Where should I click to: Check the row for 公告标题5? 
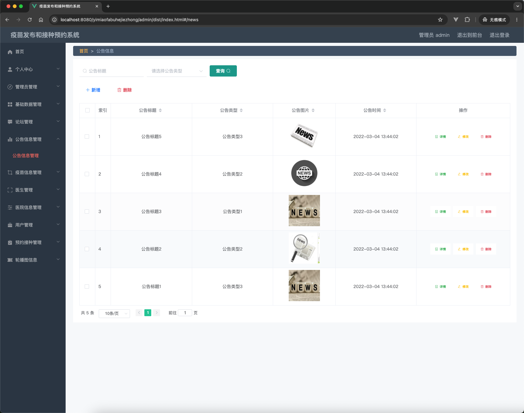(87, 137)
